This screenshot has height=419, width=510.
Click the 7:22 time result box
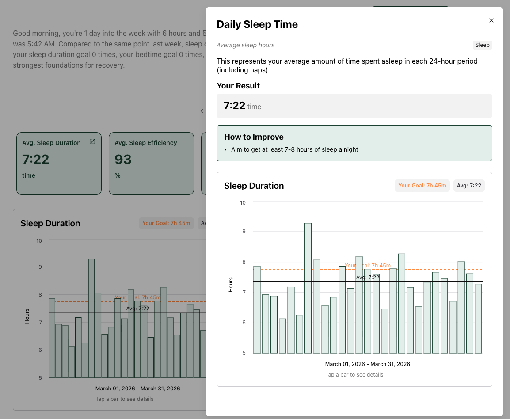(x=354, y=106)
